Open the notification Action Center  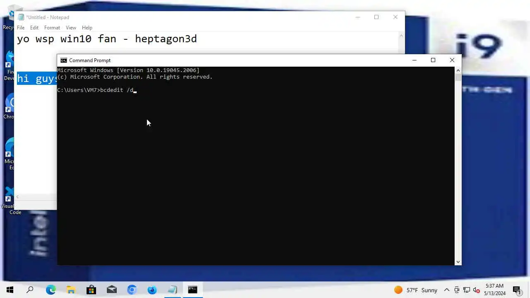(517, 290)
